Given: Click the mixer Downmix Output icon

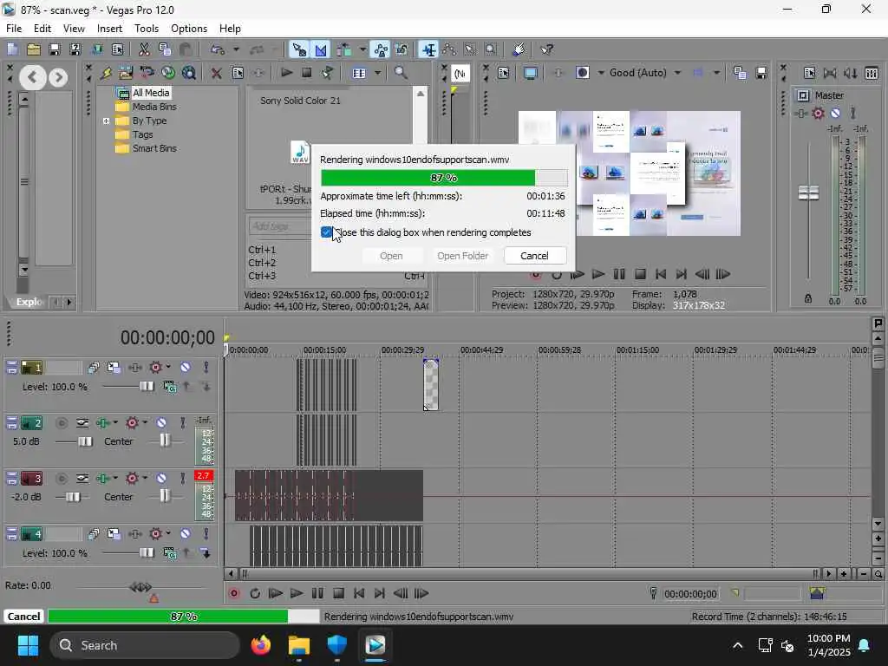Looking at the screenshot, I should [830, 73].
